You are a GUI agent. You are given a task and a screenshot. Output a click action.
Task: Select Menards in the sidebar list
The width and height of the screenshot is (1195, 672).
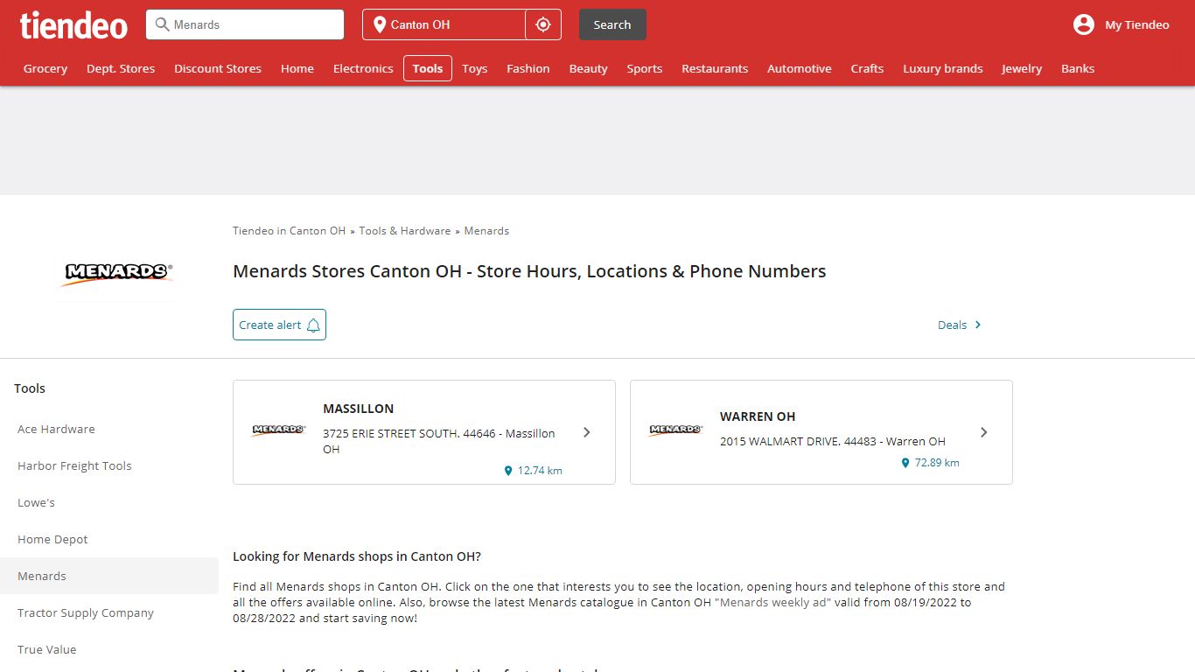click(x=109, y=576)
